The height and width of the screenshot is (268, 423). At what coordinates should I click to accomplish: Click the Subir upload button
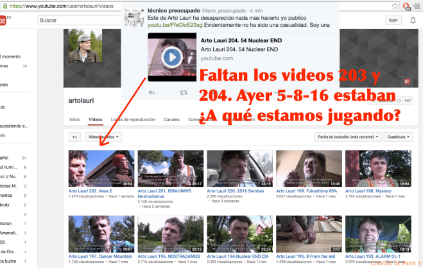coord(393,21)
